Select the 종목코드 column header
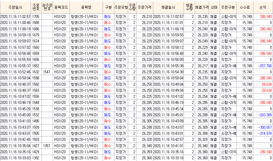This screenshot has width=273, height=161. click(61, 7)
